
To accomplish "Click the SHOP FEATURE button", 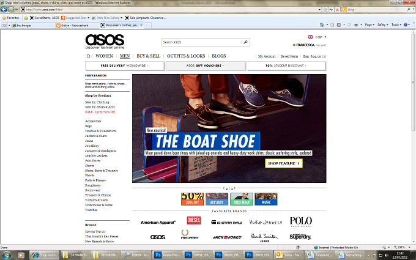I will 284,163.
